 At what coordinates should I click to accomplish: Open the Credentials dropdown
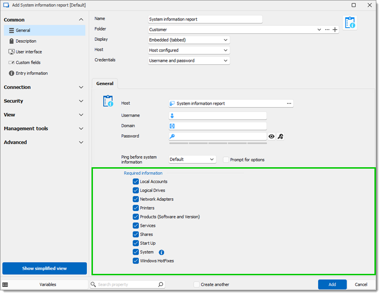[x=189, y=61]
